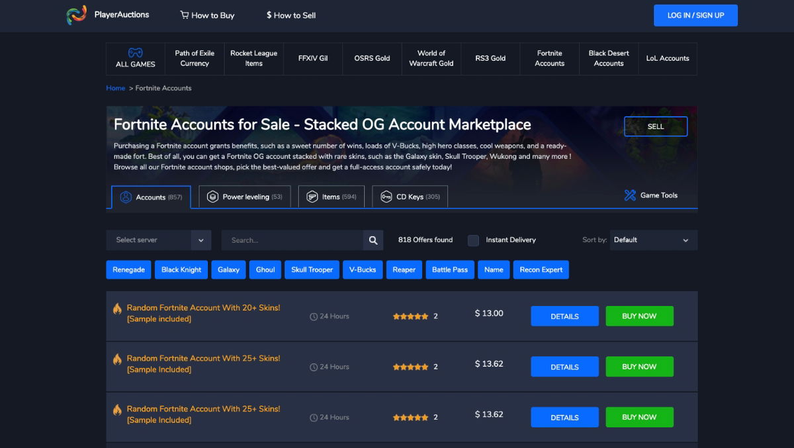
Task: Click flame icon on 20+ Skins offer
Action: (117, 308)
